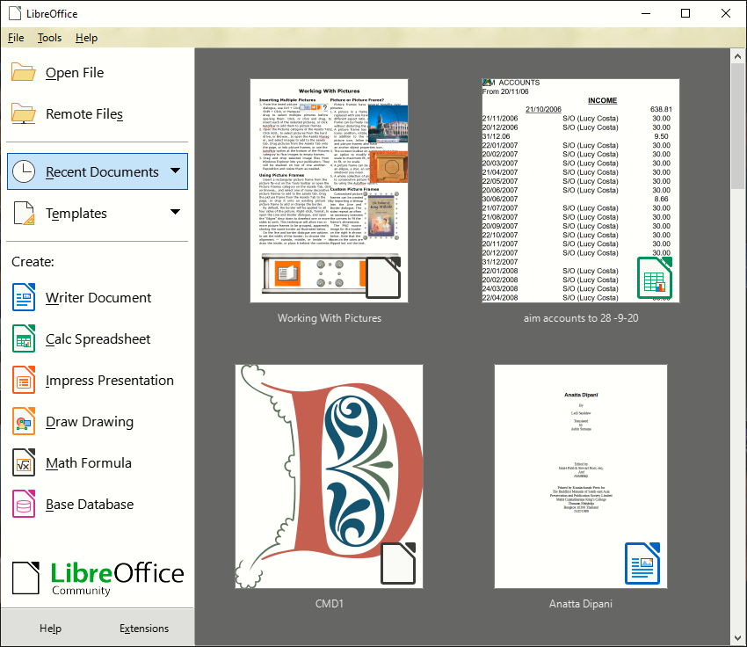Open the aim accounts spreadsheet thumbnail

pyautogui.click(x=580, y=191)
